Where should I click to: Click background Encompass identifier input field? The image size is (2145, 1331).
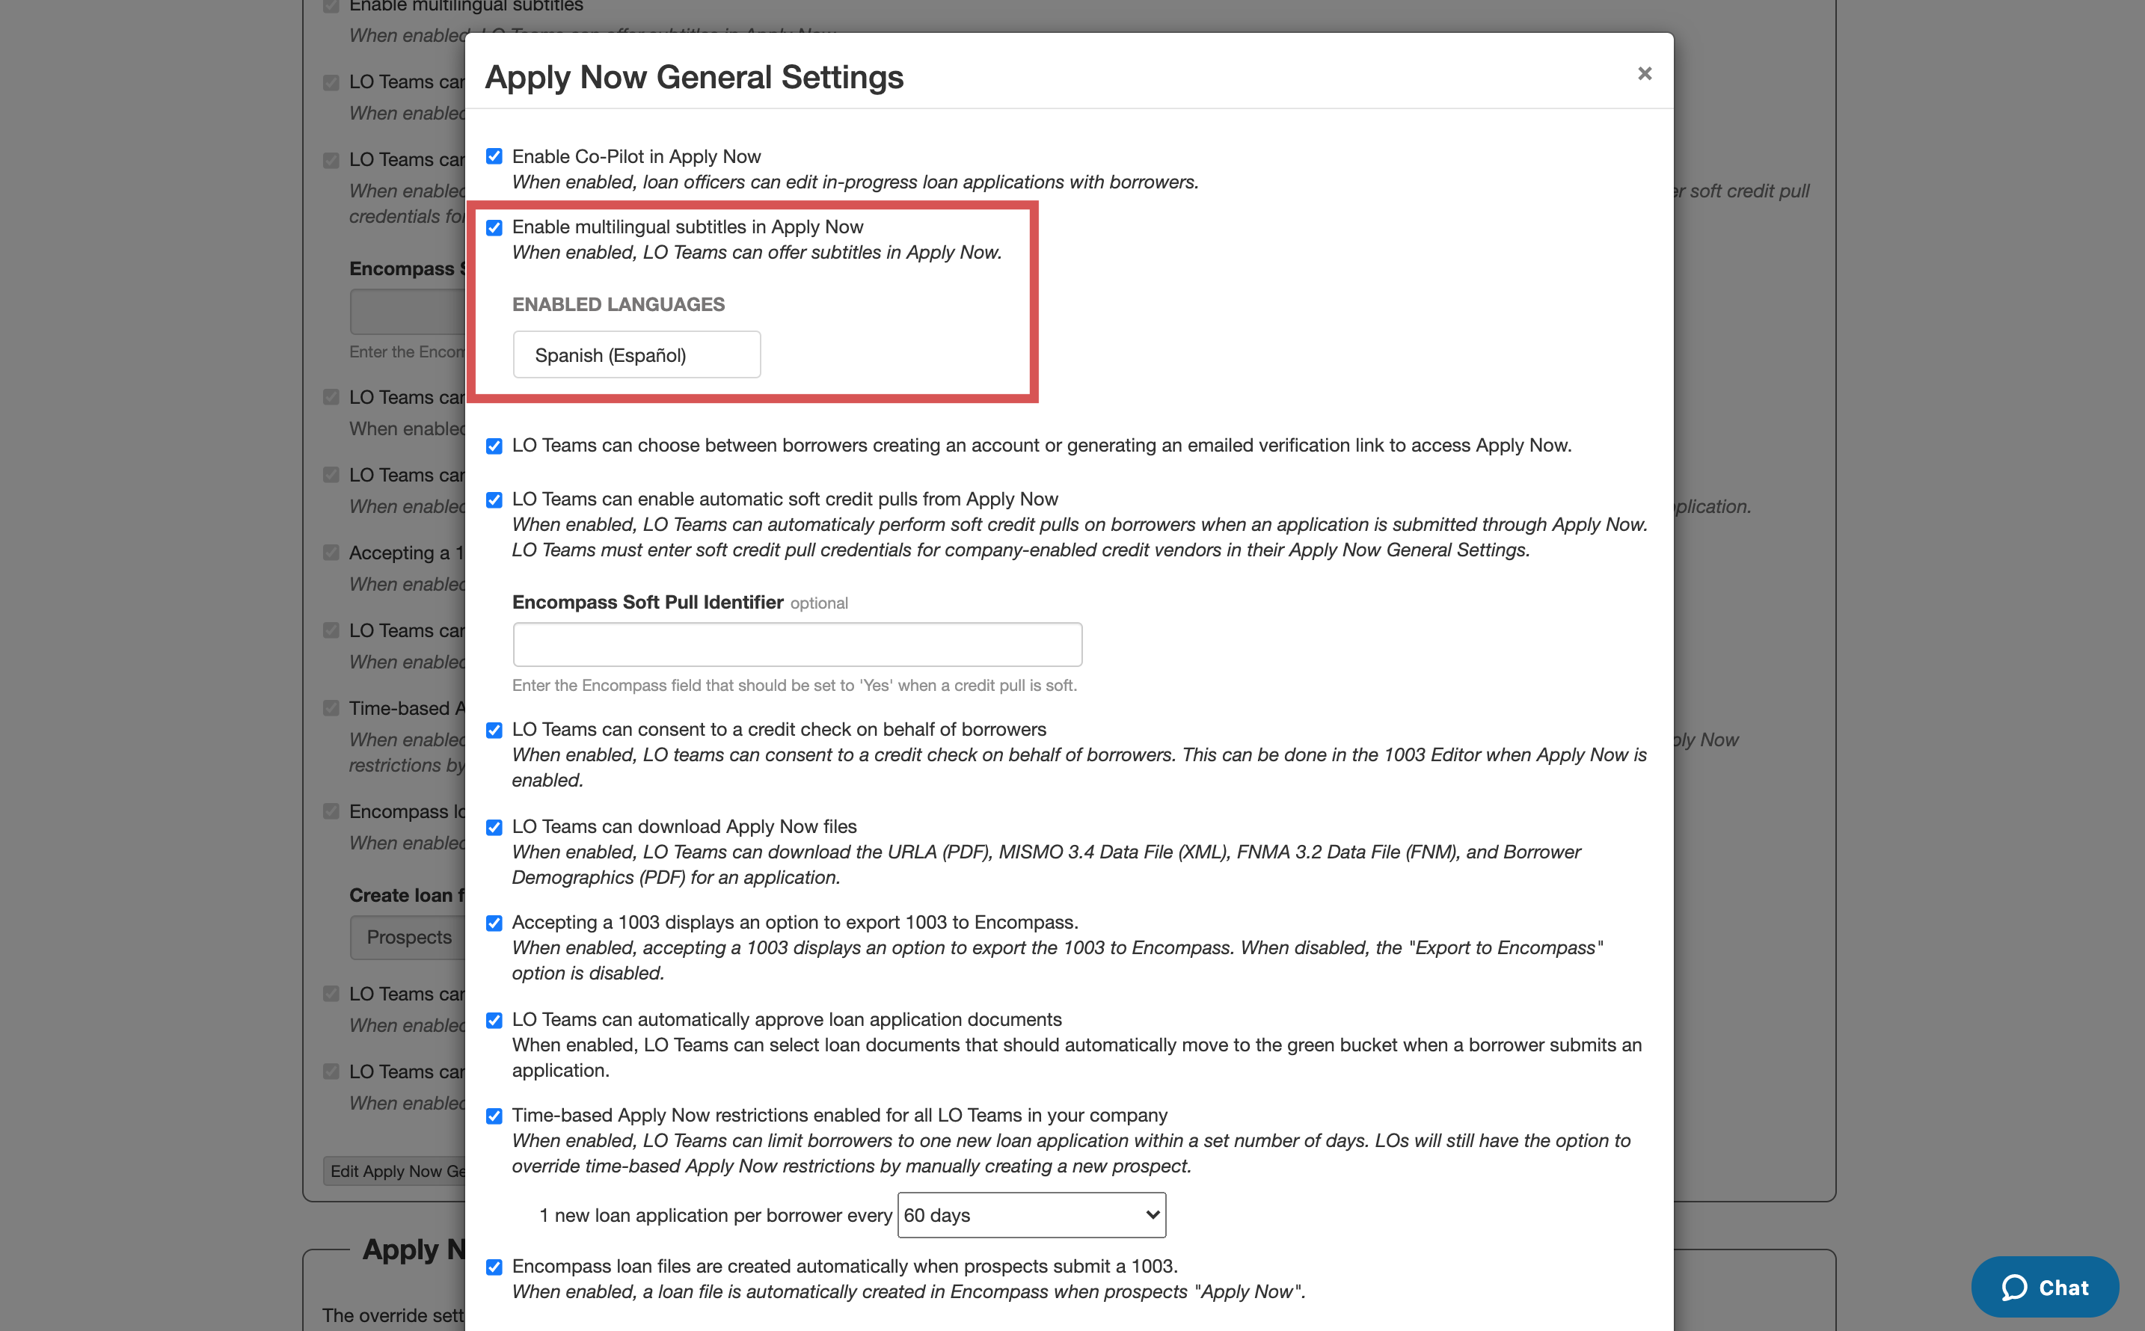click(408, 312)
